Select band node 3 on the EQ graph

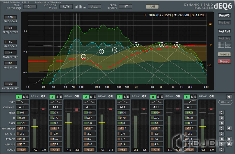click(115, 50)
